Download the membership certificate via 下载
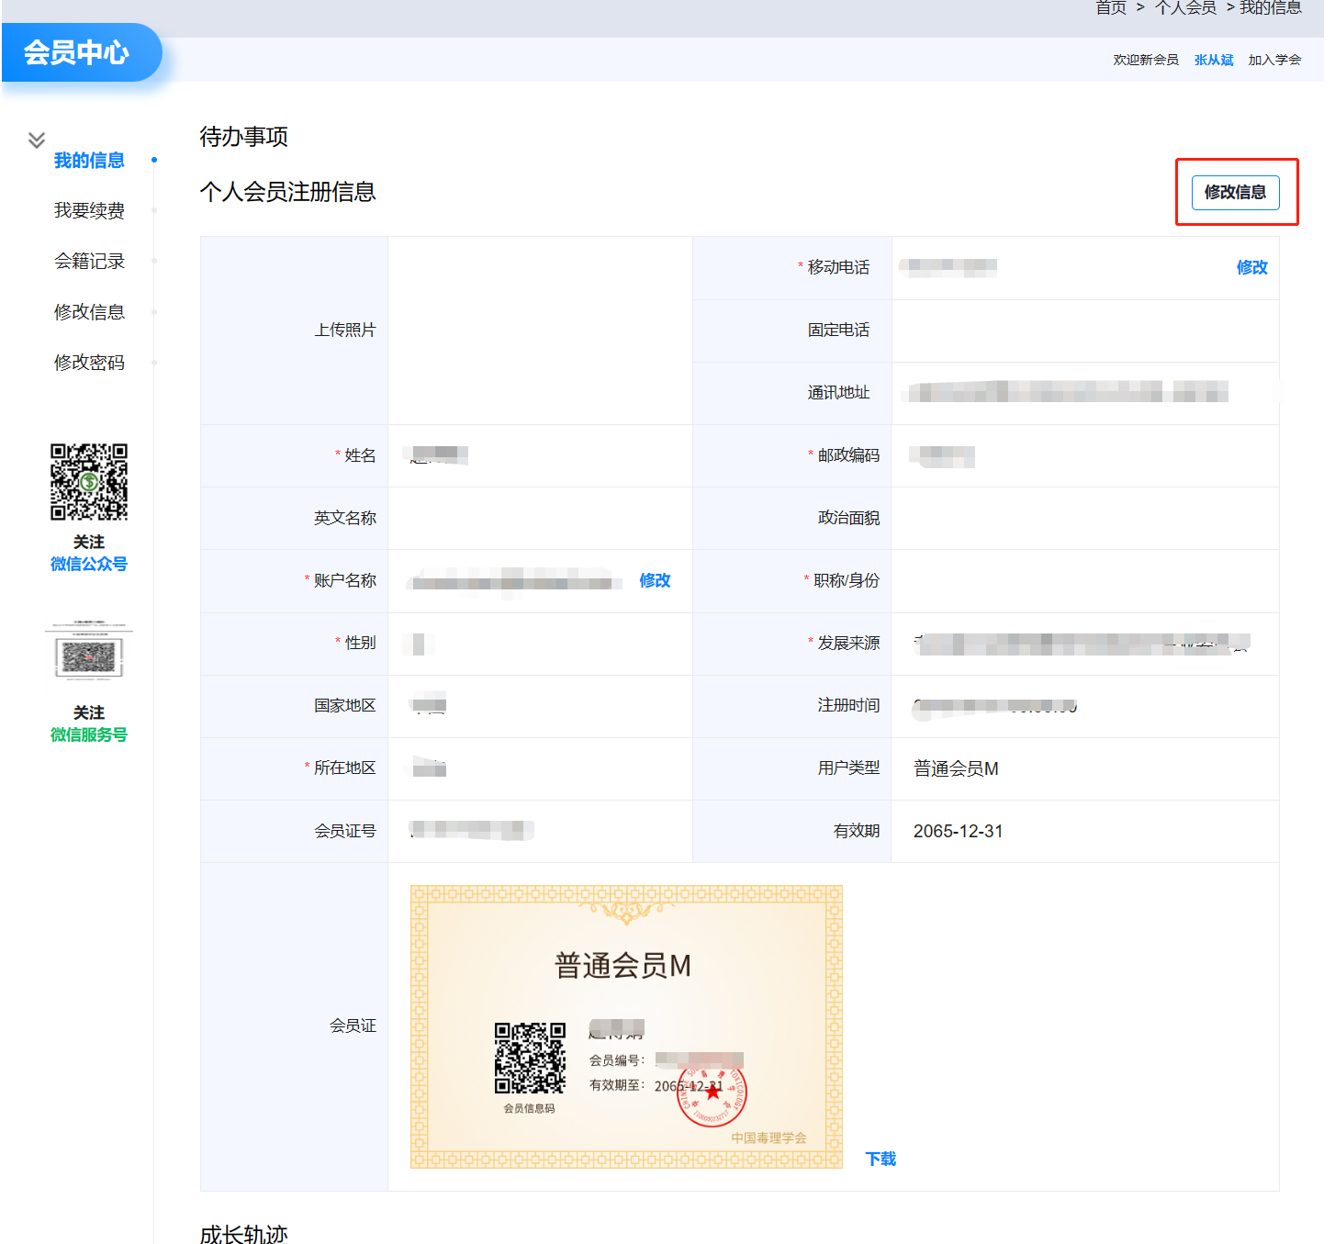1335x1244 pixels. click(x=881, y=1159)
